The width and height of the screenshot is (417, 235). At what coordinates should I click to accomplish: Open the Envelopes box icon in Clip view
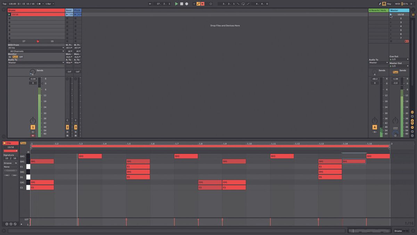[15, 224]
